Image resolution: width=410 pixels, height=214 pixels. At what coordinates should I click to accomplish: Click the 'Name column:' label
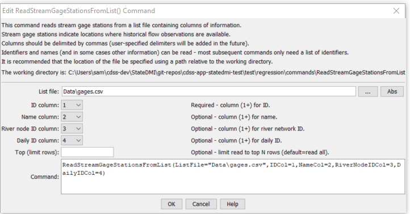pos(40,117)
